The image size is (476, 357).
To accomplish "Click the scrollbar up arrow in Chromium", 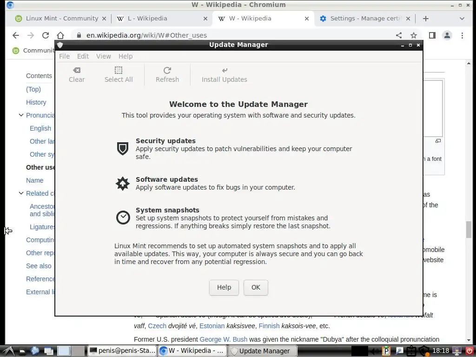I will 469,63.
